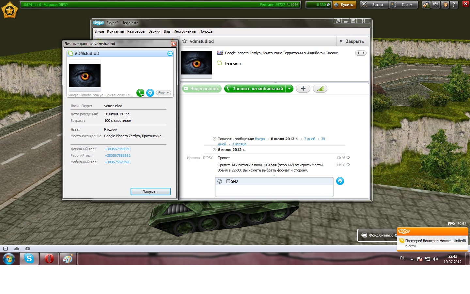The height and width of the screenshot is (294, 470).
Task: Expand the Еще more dropdown in profile
Action: [x=164, y=93]
